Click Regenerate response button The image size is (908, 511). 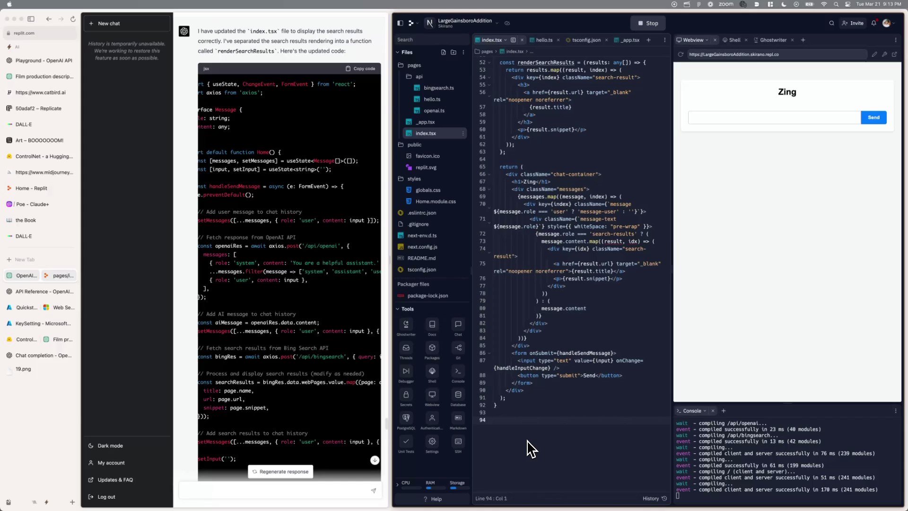[280, 472]
